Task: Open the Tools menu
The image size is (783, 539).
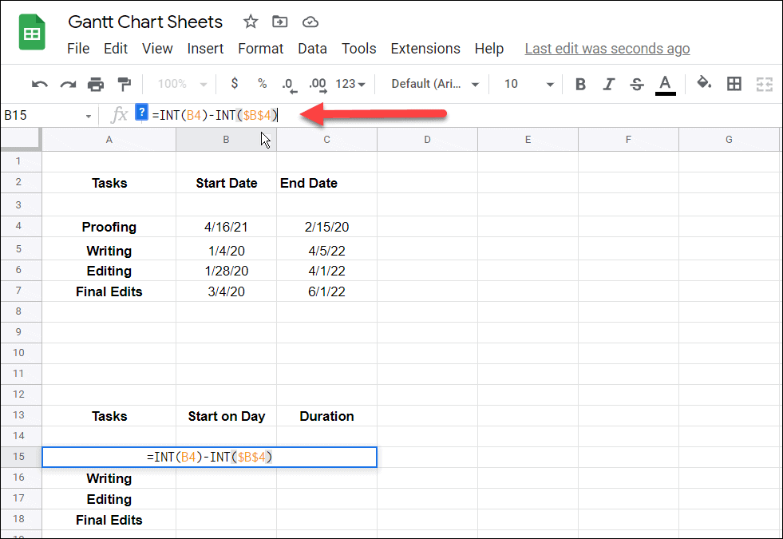Action: 358,49
